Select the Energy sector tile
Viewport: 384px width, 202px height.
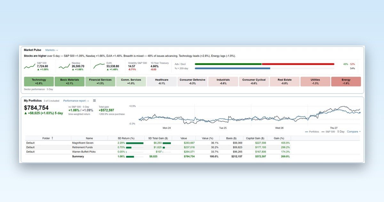tap(346, 81)
